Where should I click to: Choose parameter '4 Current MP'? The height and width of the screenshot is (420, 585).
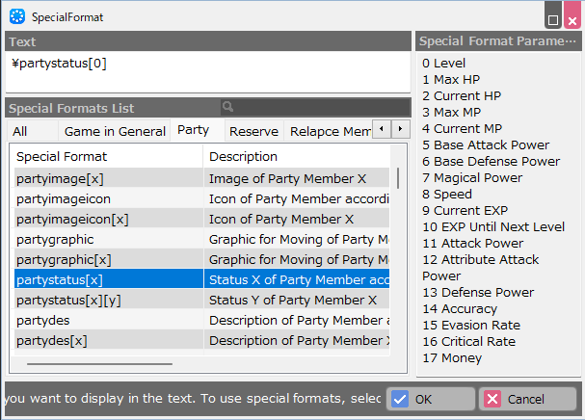pos(462,129)
